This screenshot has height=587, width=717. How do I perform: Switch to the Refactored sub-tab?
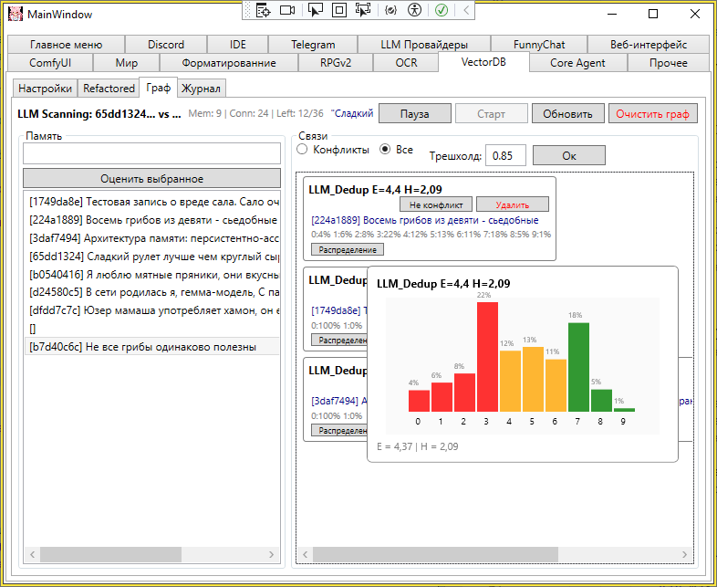(109, 89)
